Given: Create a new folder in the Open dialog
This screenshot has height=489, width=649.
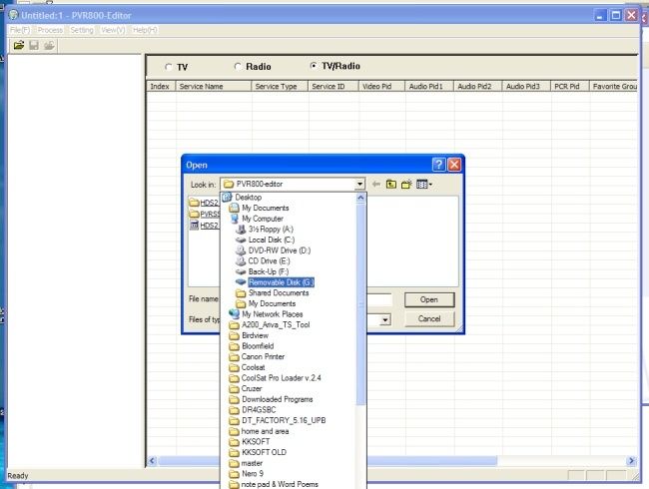Looking at the screenshot, I should click(x=406, y=184).
